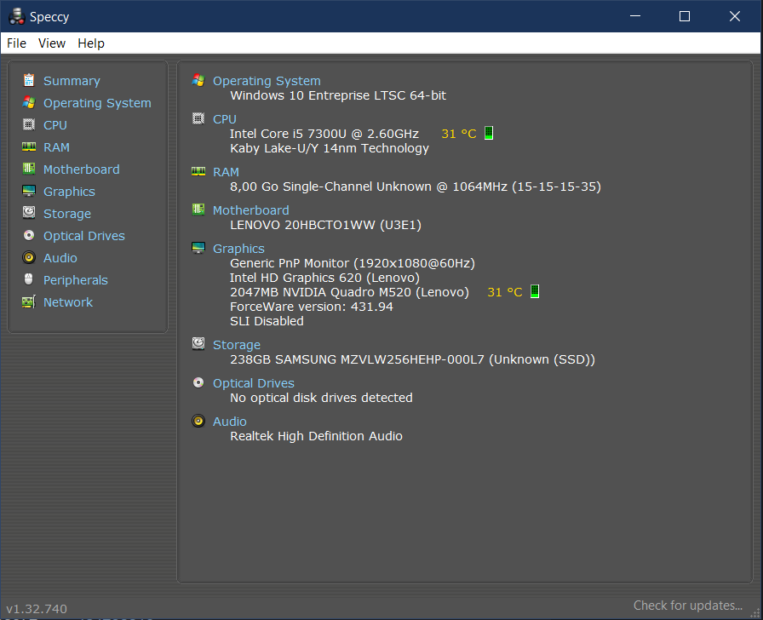Click Check for updates link

click(687, 606)
